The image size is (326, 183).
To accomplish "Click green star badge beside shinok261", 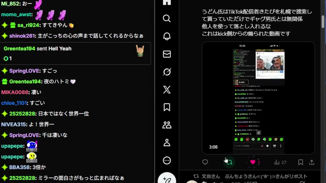I will pyautogui.click(x=5, y=36).
